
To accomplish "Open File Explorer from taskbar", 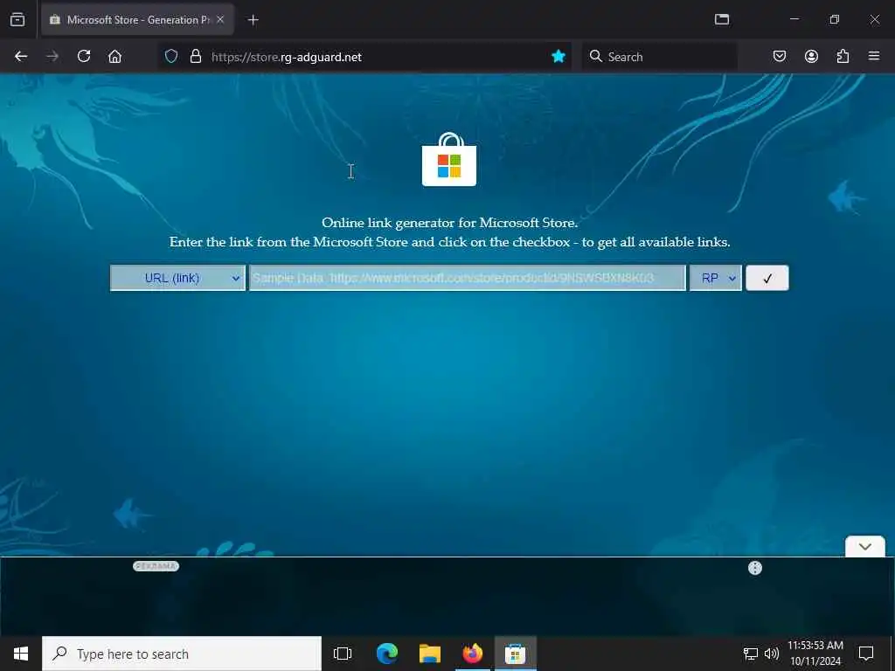I will pyautogui.click(x=430, y=654).
